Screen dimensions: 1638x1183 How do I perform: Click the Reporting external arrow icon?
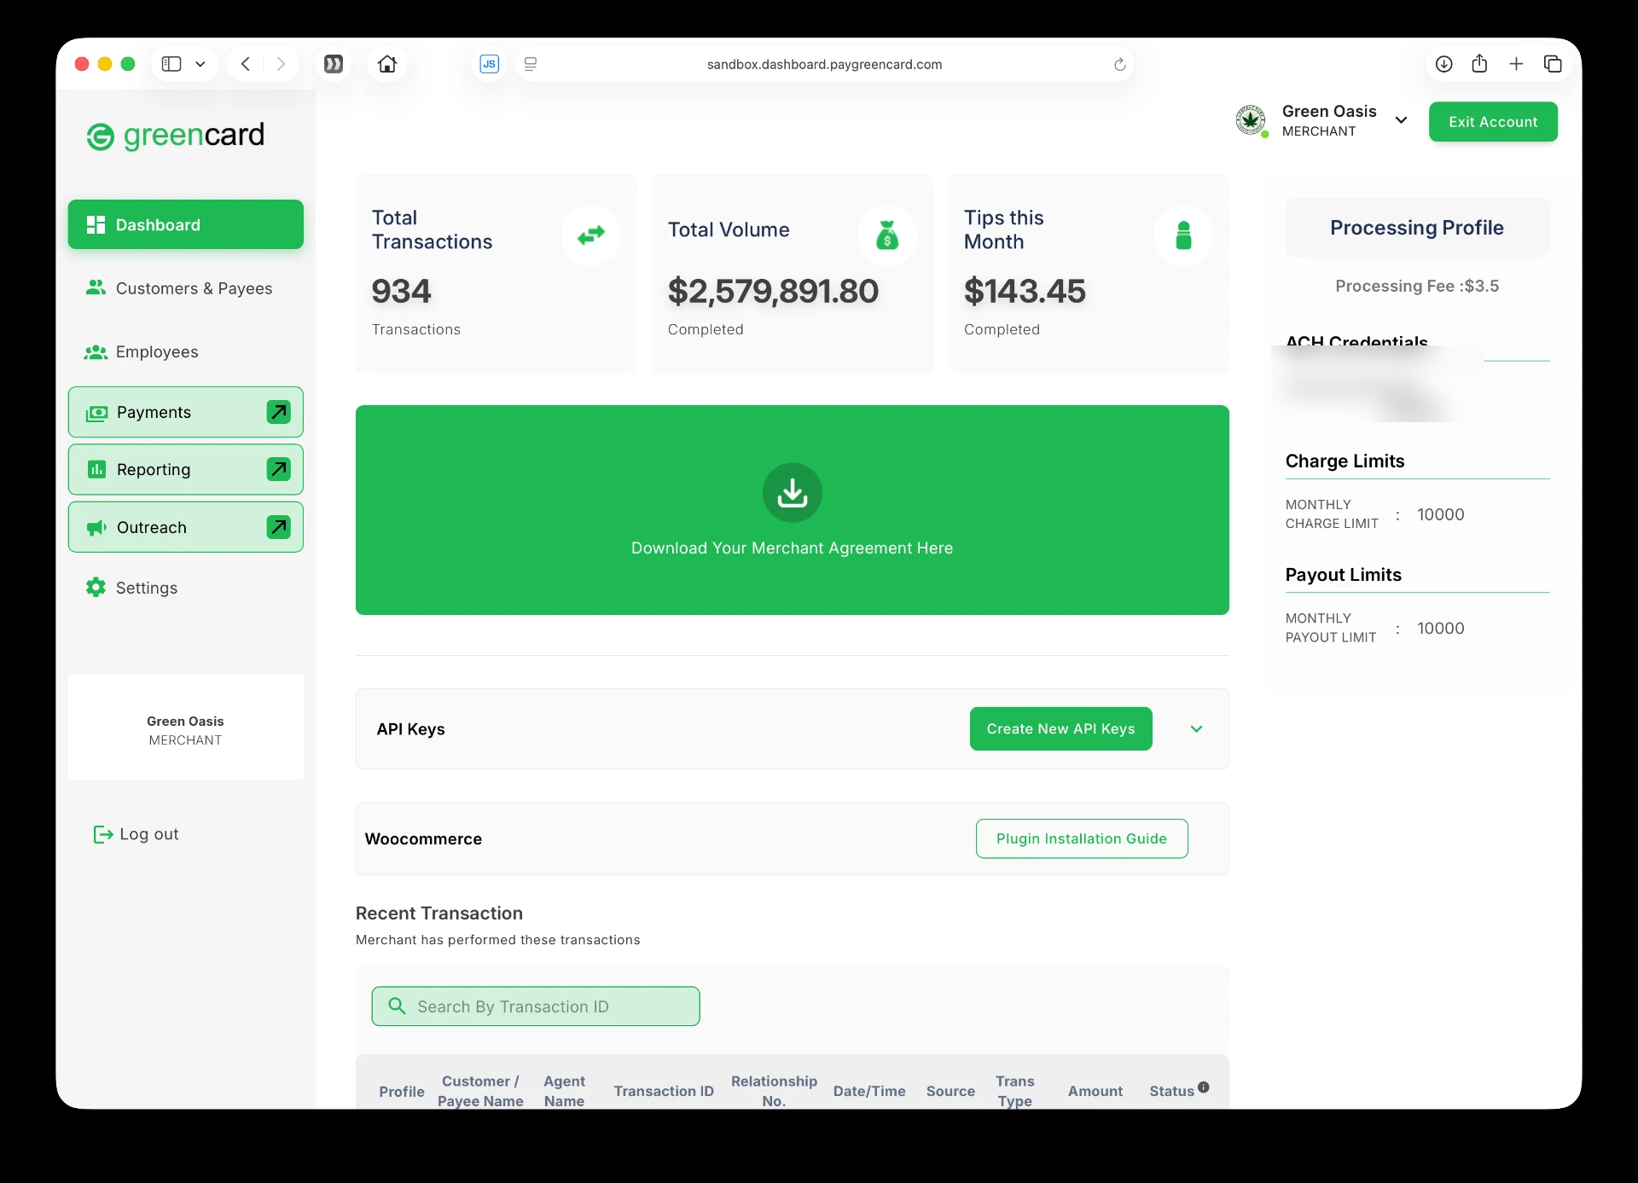279,469
